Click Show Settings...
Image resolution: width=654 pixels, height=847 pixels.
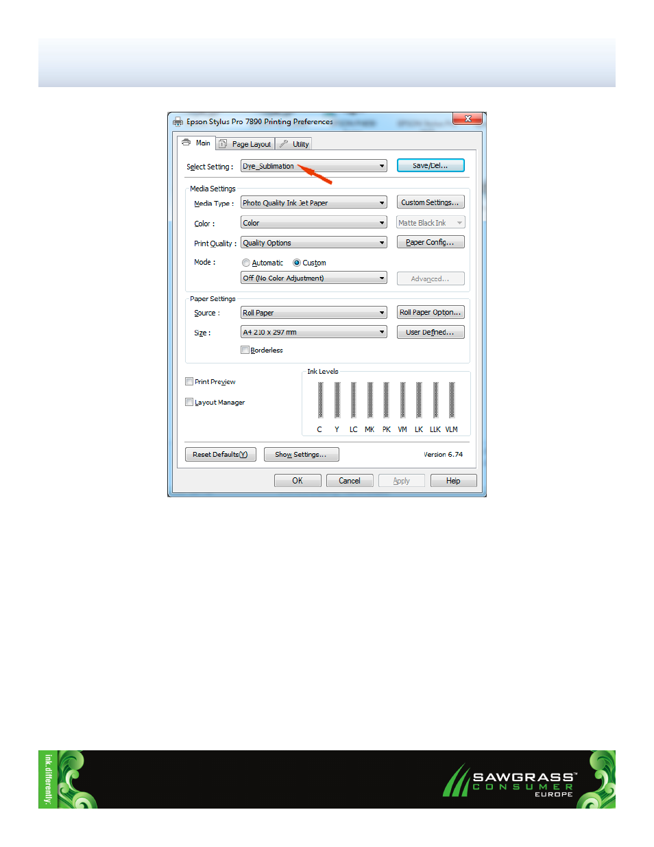pos(302,454)
